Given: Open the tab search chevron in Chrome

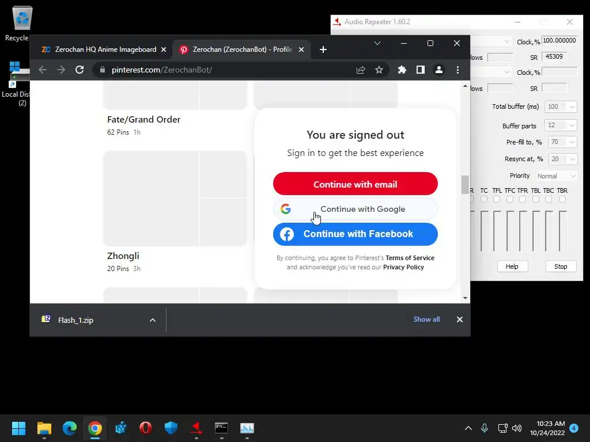Looking at the screenshot, I should (377, 43).
